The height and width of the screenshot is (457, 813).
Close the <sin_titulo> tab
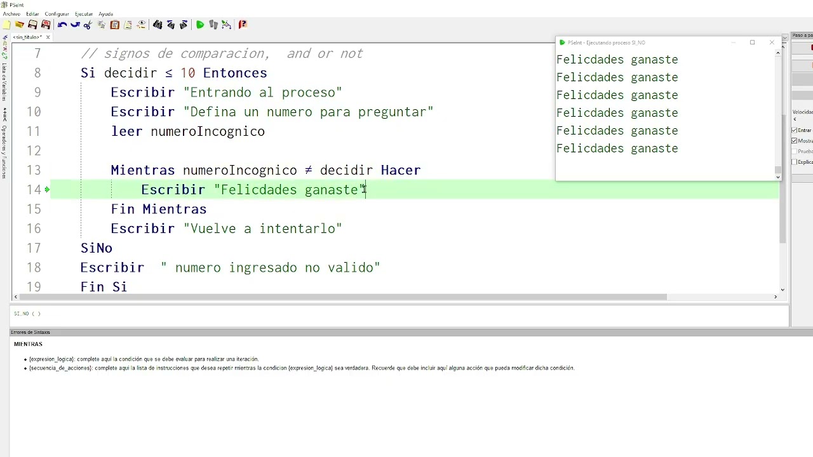pyautogui.click(x=48, y=37)
